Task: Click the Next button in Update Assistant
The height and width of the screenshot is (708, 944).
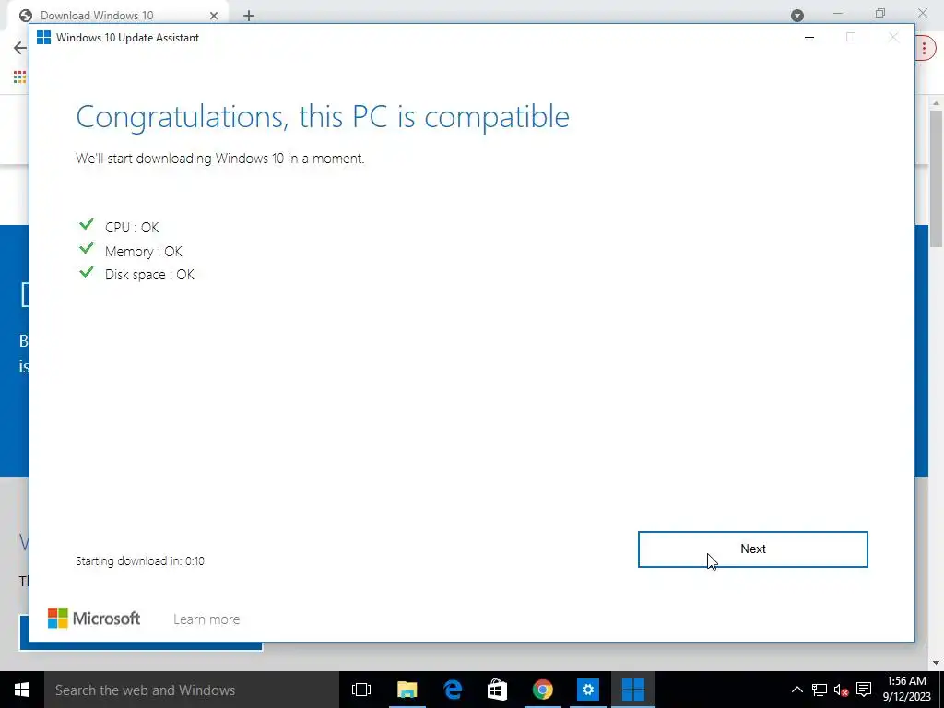Action: coord(752,549)
